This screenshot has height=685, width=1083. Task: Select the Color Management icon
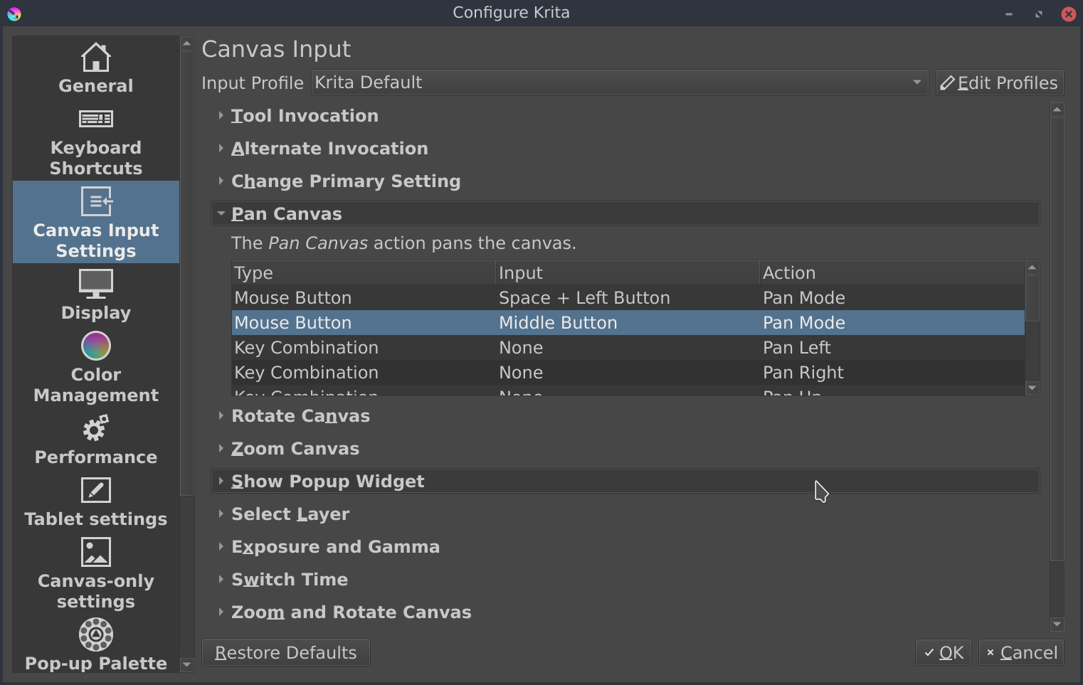[x=96, y=346]
